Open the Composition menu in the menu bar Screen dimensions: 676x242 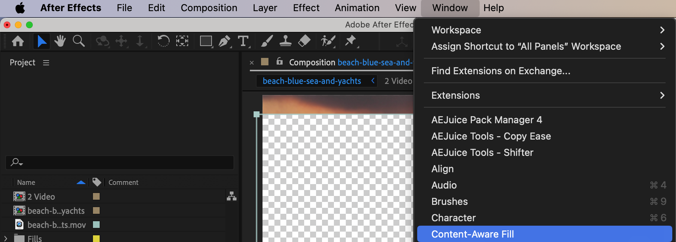tap(209, 8)
